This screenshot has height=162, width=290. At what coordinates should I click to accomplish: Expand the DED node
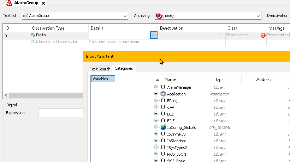(156, 114)
